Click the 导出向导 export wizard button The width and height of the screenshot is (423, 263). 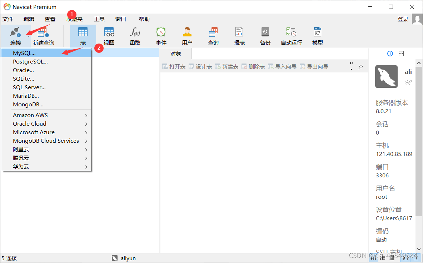314,67
